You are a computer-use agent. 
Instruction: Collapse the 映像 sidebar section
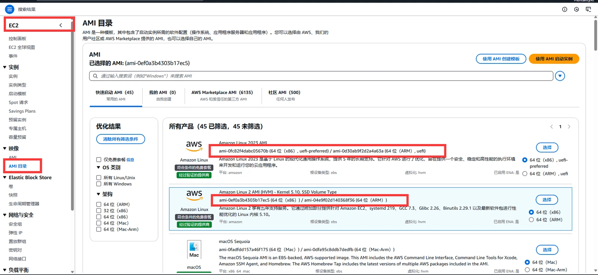click(5, 149)
